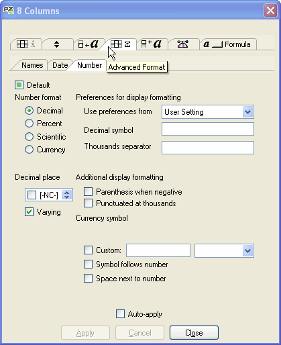Open the tab with box-arrow-letter a icon
The width and height of the screenshot is (281, 345).
point(89,44)
